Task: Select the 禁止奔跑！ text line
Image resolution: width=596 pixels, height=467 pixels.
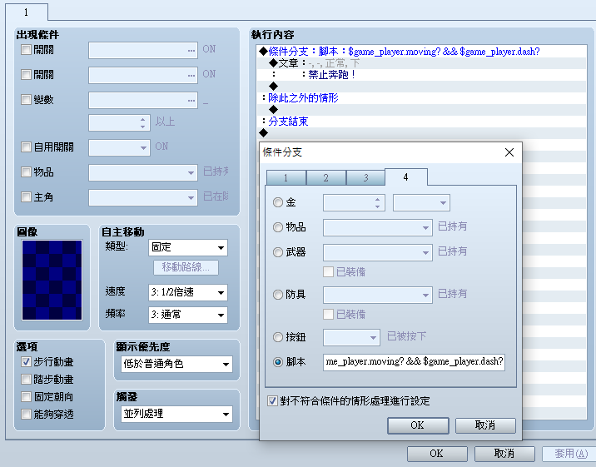Action: (422, 75)
